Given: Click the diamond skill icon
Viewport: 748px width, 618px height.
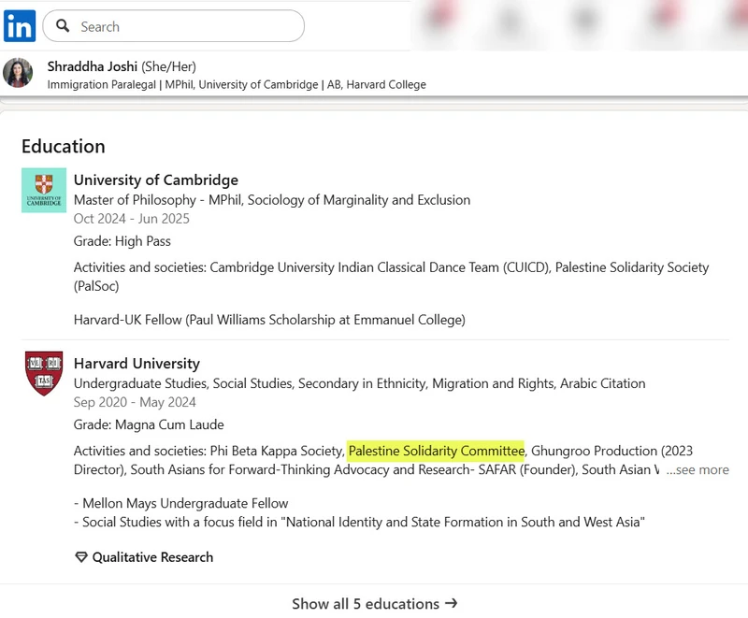Looking at the screenshot, I should (x=81, y=557).
